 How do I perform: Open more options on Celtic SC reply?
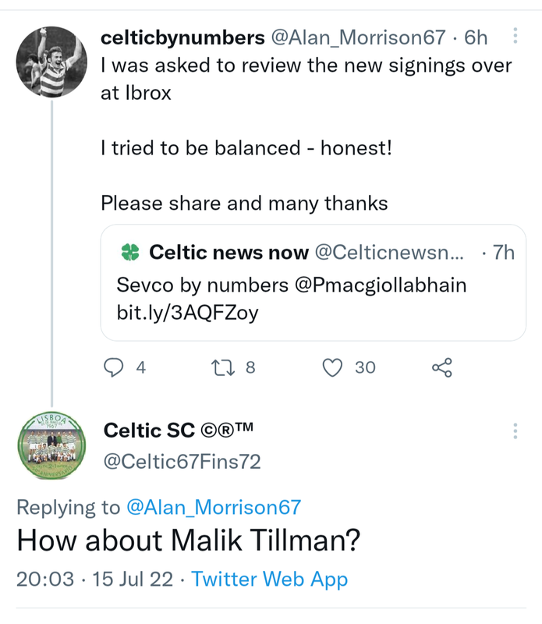click(x=515, y=431)
